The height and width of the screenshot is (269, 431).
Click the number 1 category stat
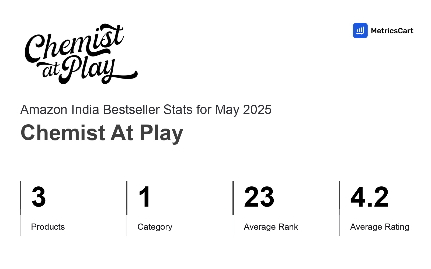(x=145, y=197)
